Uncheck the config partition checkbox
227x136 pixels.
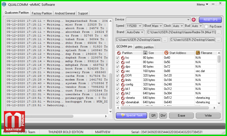[118, 84]
